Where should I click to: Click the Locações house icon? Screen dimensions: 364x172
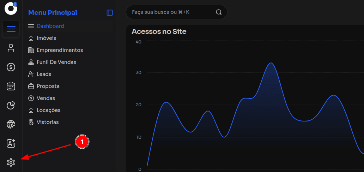31,110
